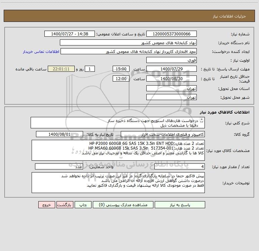Click the تاریخ و ساعت اعلان عمومی label
259x251 pixels.
(x=121, y=34)
